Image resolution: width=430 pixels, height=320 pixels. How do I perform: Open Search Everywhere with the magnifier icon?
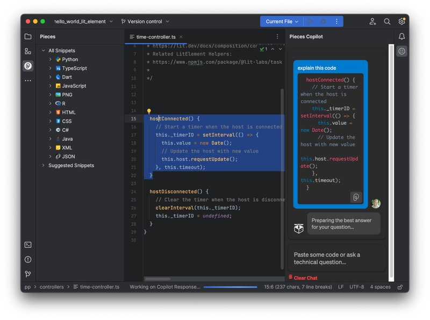[x=387, y=22]
